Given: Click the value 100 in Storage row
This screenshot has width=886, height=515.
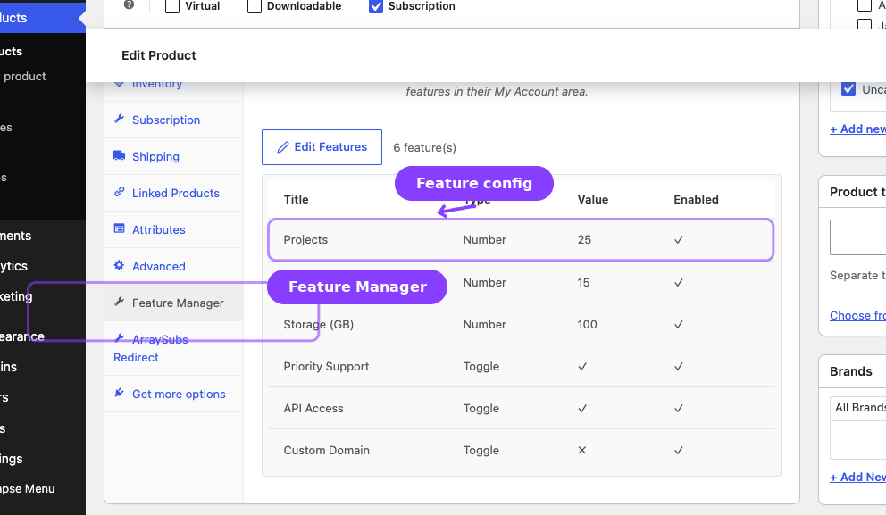Looking at the screenshot, I should (x=587, y=324).
